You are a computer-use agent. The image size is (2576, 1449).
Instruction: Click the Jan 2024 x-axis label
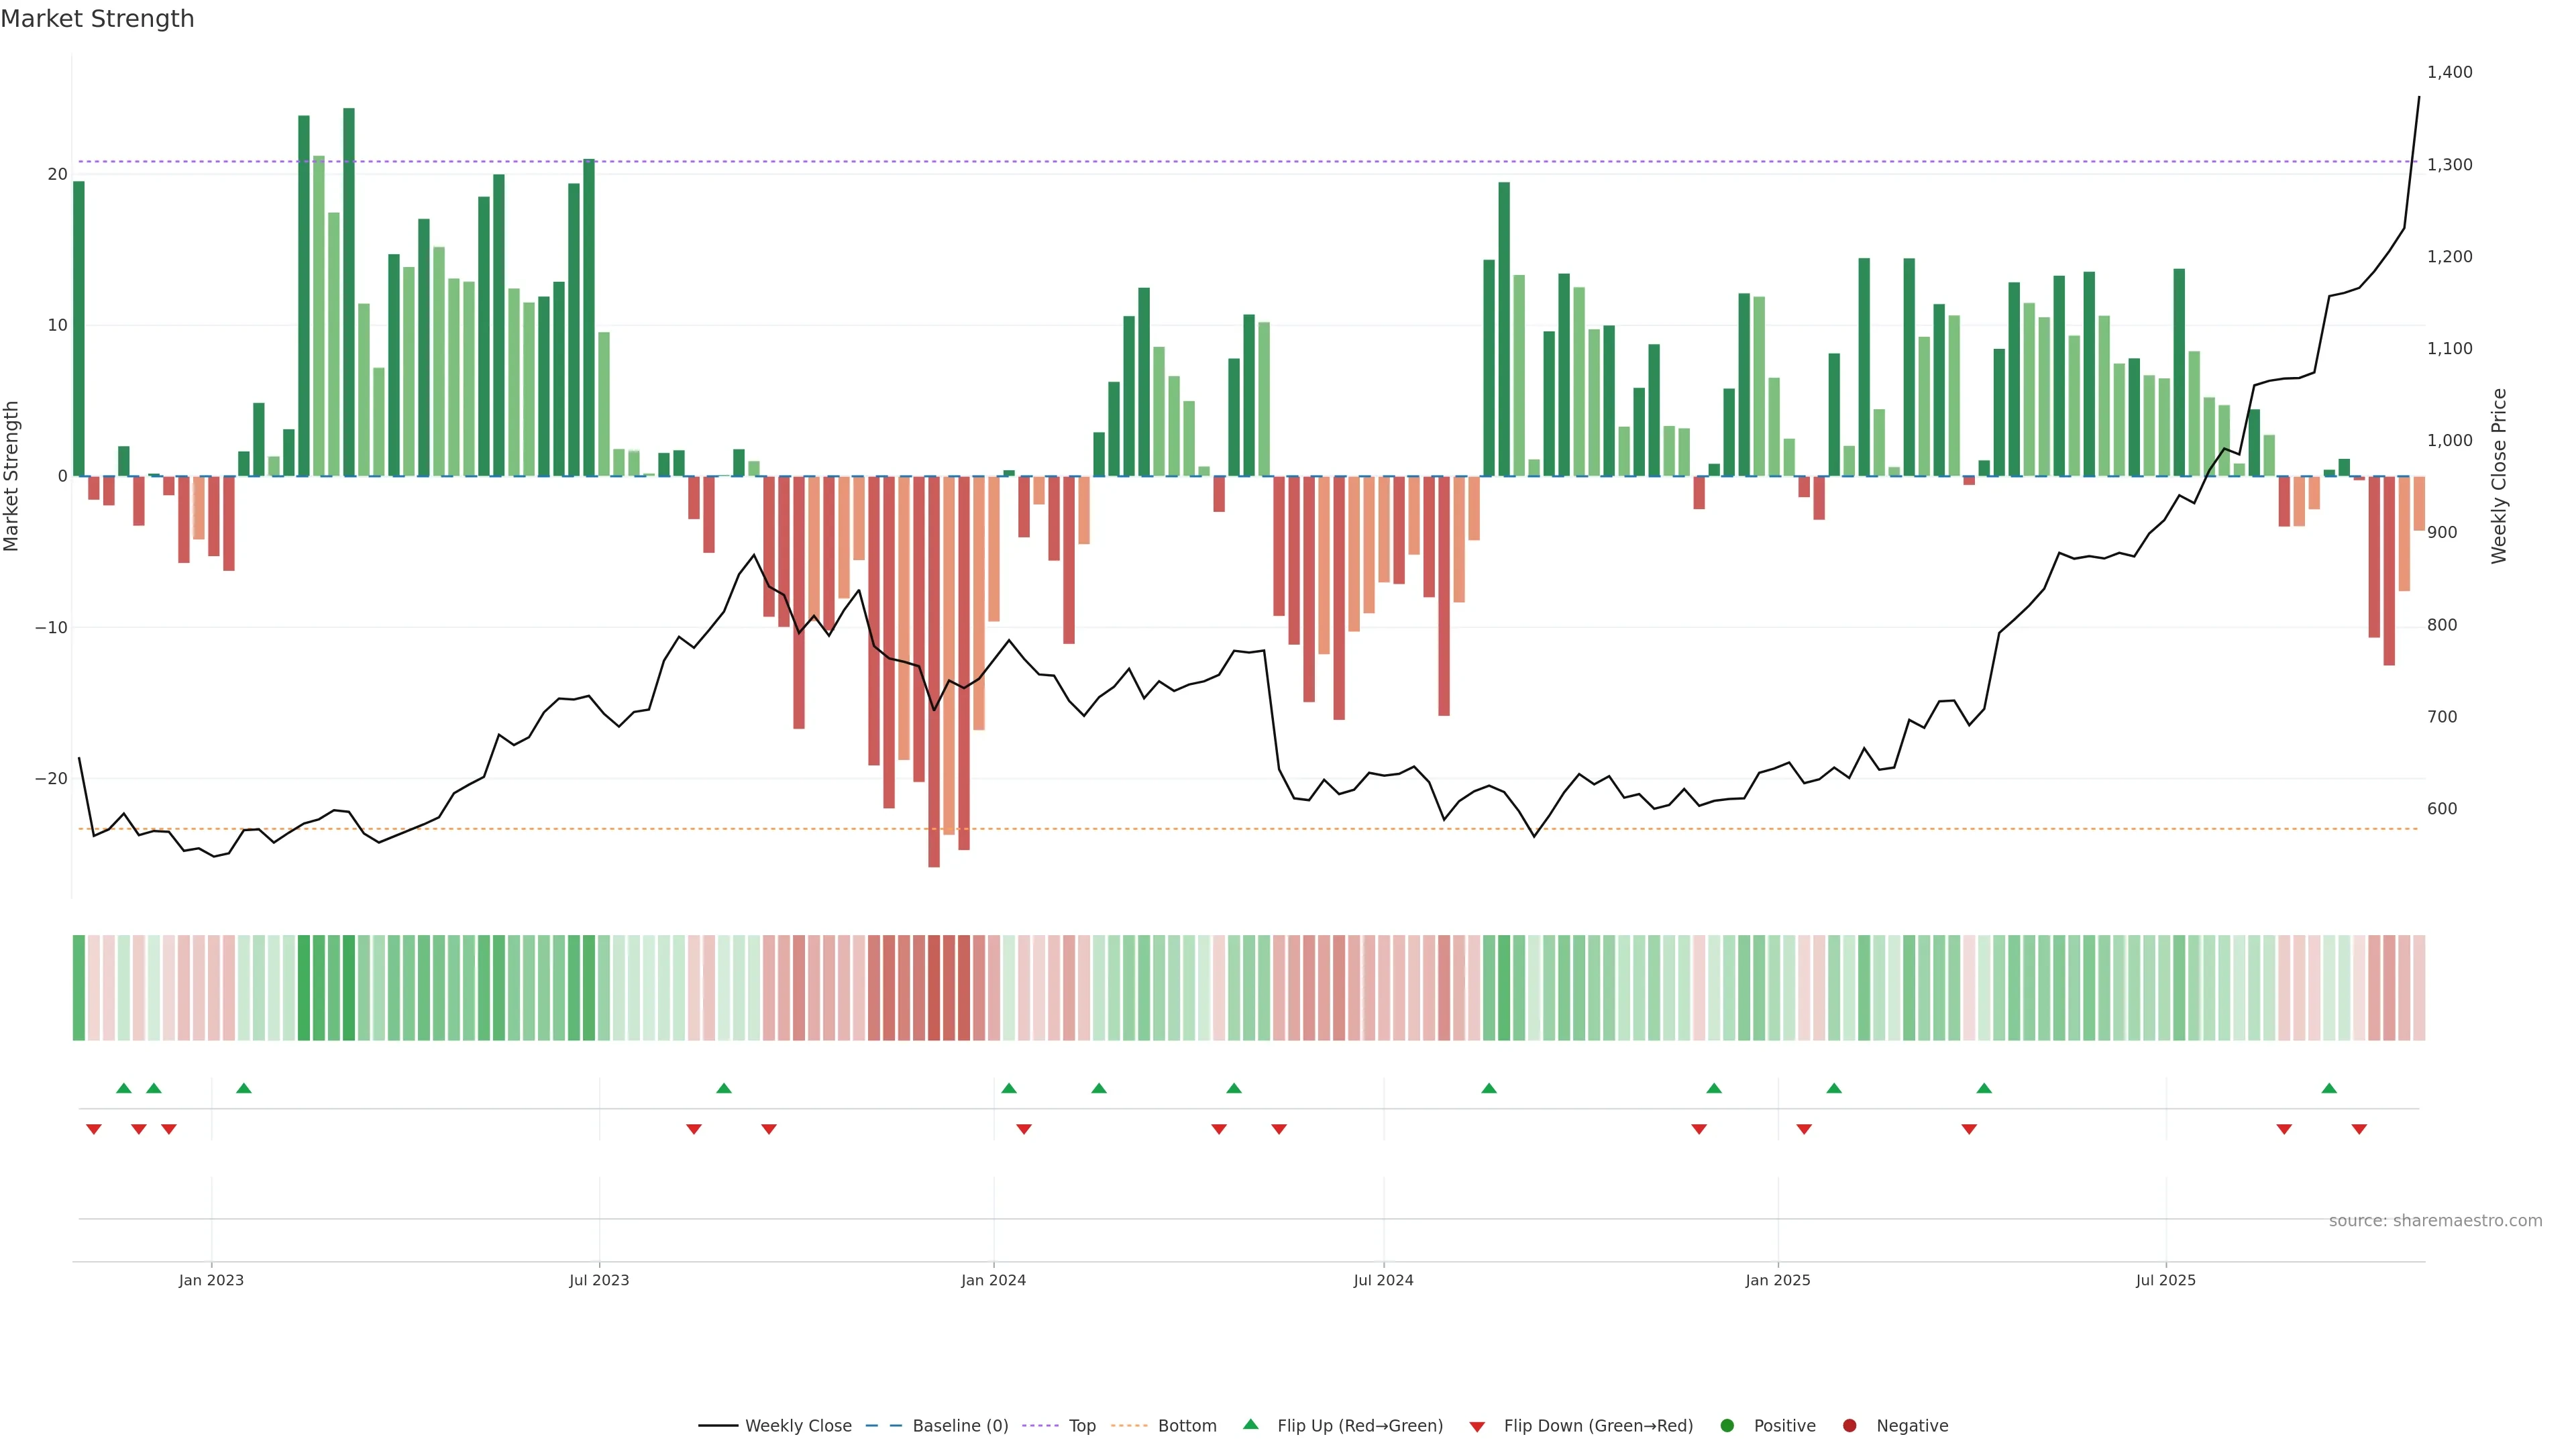[x=993, y=1280]
